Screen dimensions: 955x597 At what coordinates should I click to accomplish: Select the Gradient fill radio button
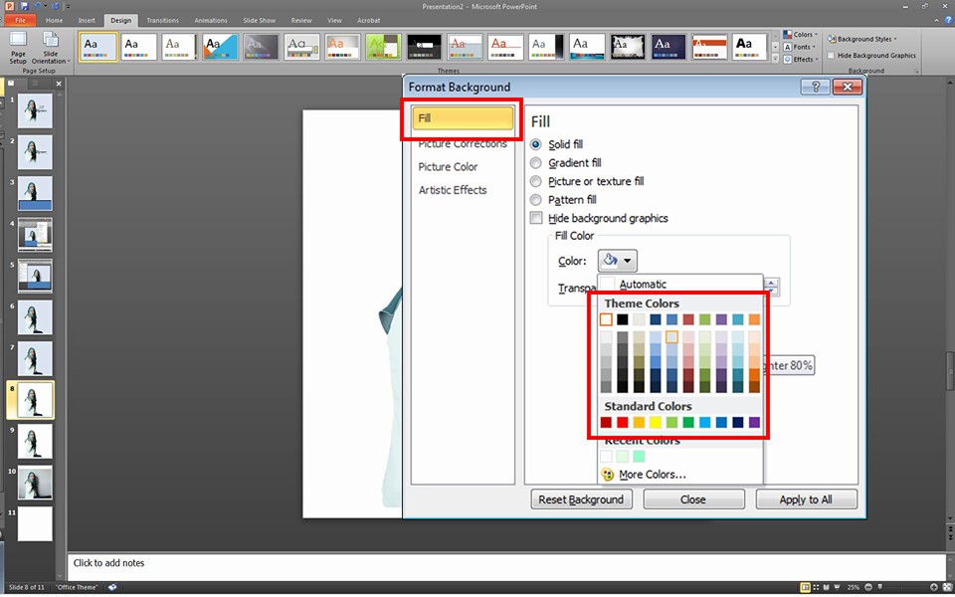pos(537,163)
